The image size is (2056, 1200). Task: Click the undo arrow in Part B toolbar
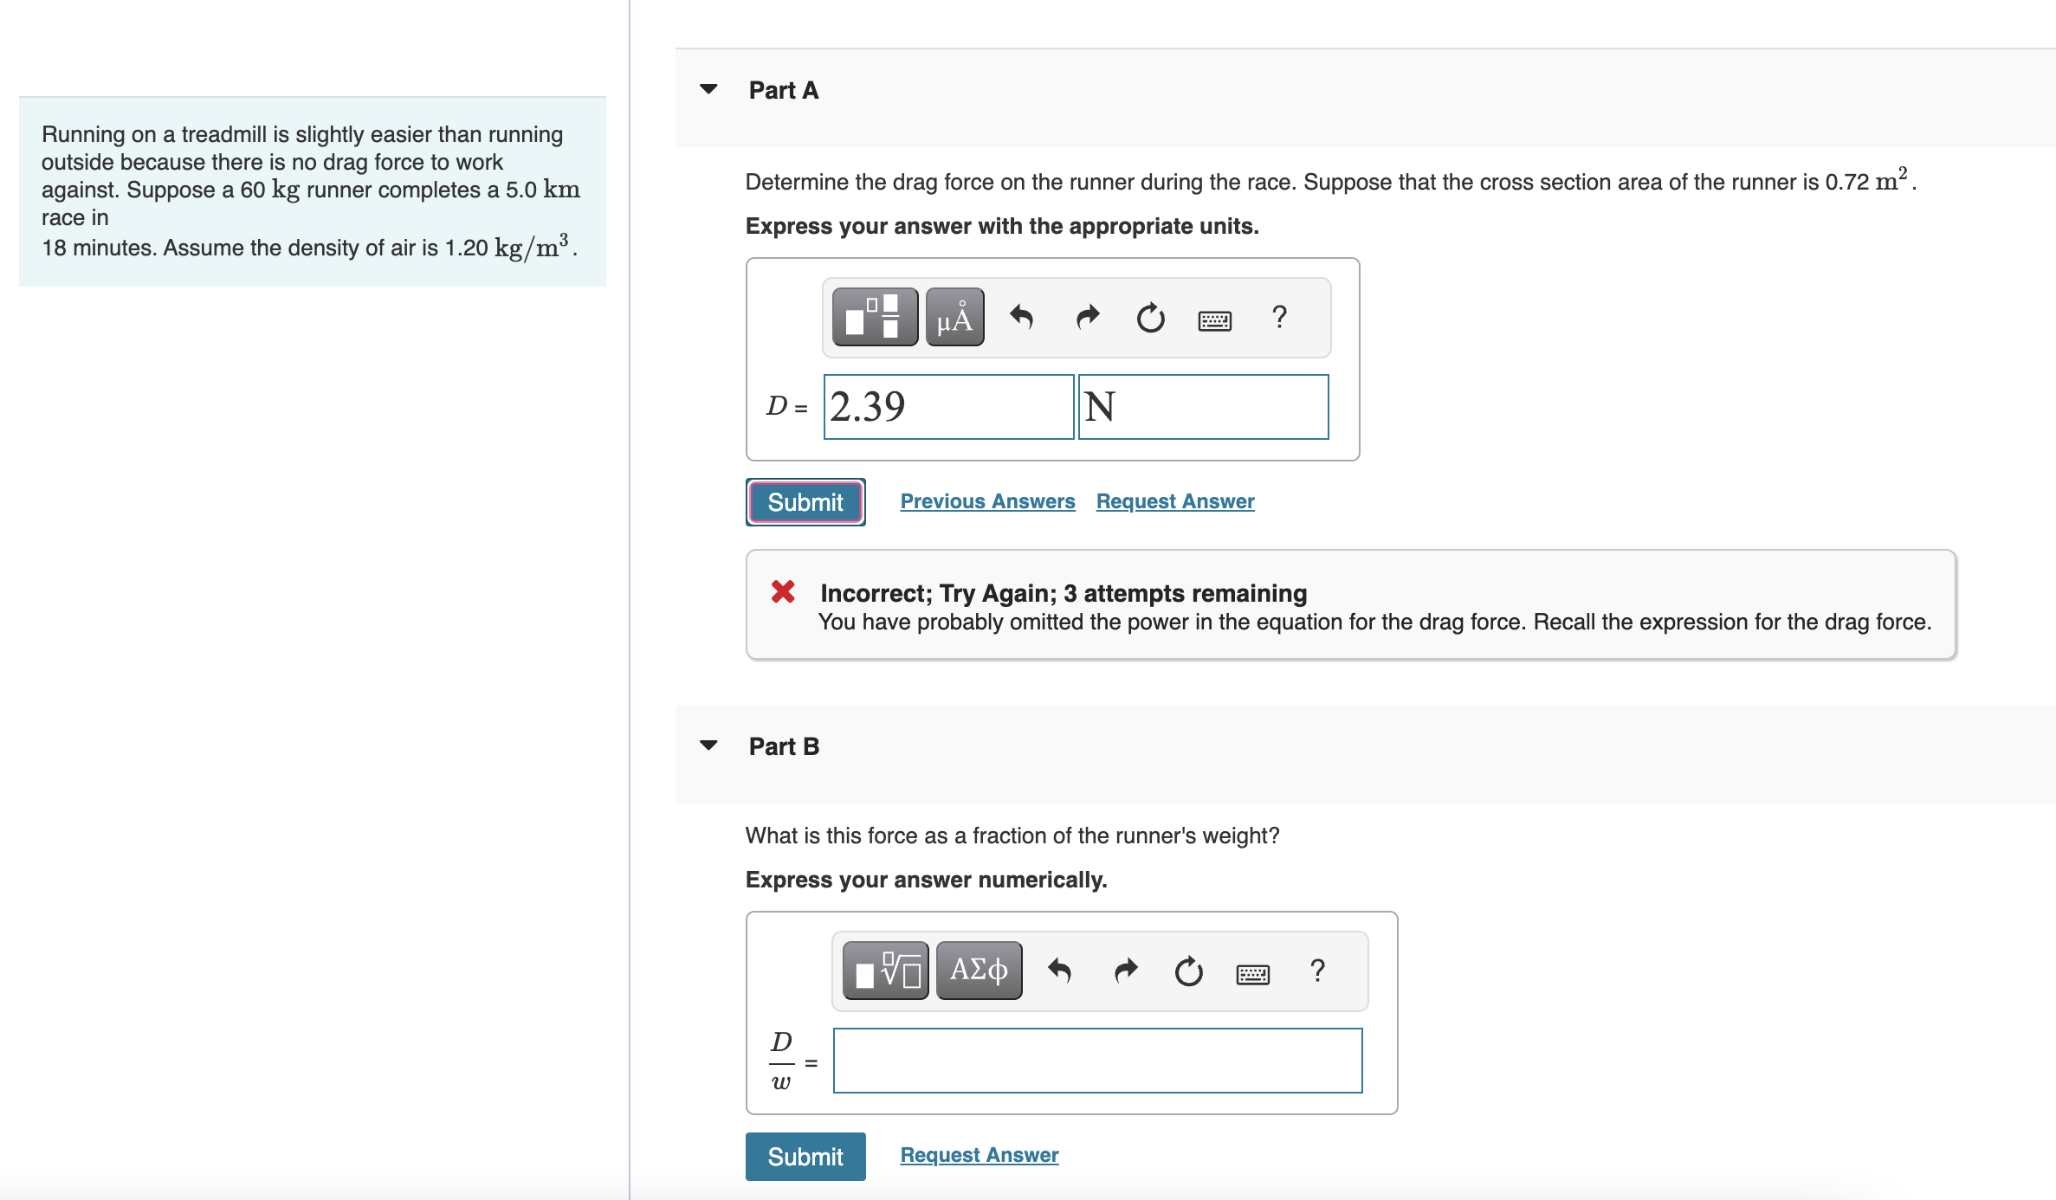point(1060,971)
